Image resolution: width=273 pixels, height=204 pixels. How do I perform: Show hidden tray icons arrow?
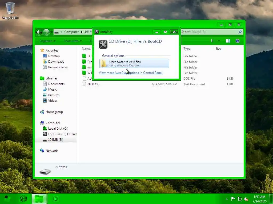(227, 199)
